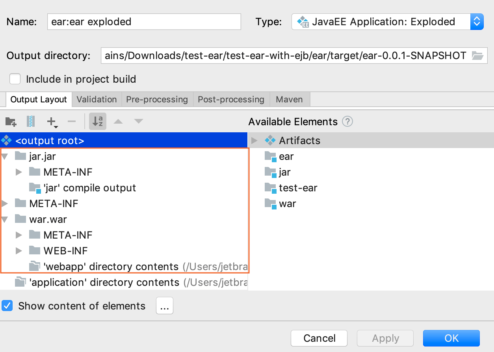Screen dimensions: 494x352
Task: Switch to the Pre-processing tab
Action: 157,99
